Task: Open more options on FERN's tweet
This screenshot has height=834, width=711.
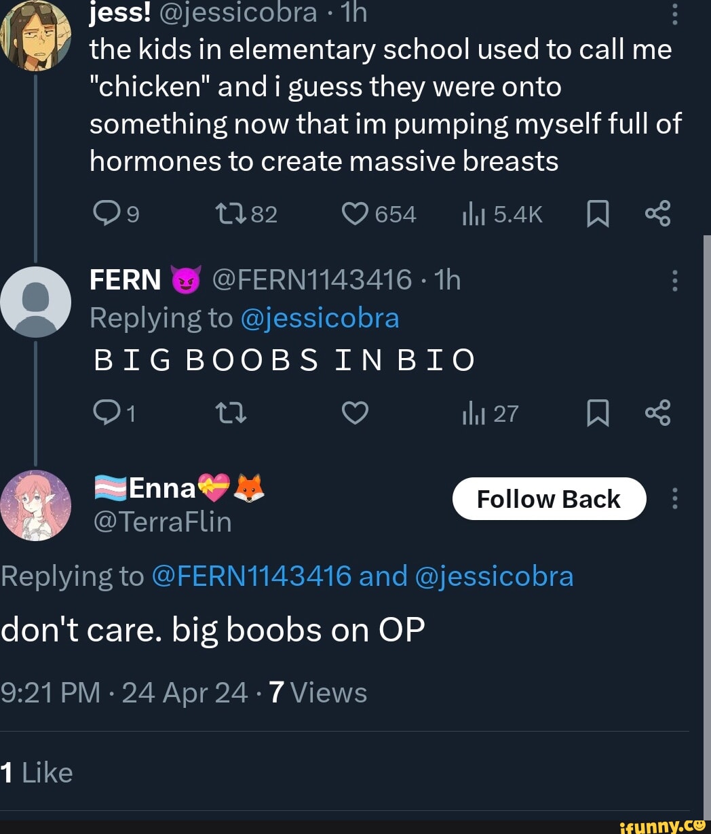Action: click(674, 280)
